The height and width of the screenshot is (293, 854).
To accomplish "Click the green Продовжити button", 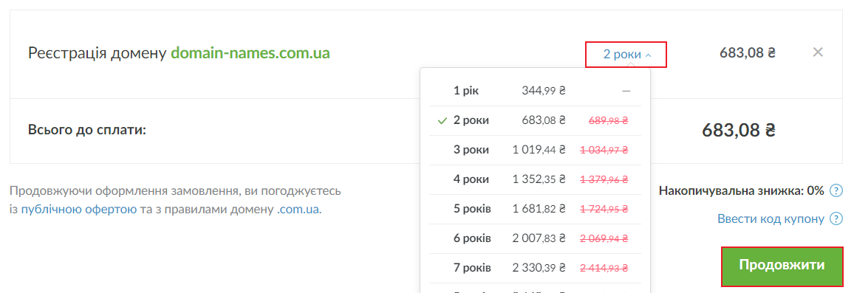I will 782,266.
